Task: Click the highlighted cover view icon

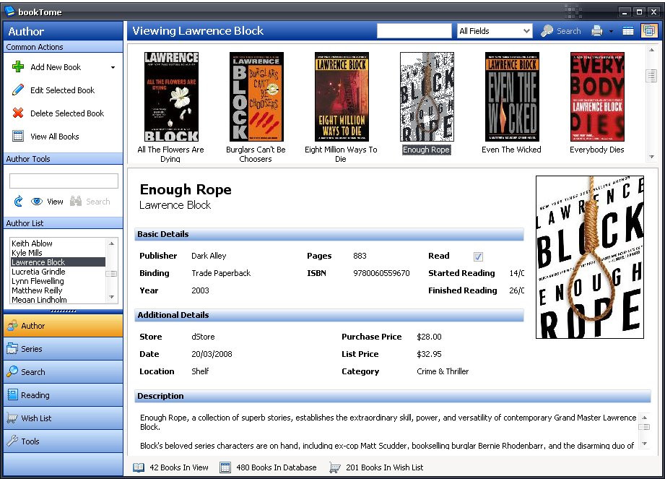Action: (649, 31)
